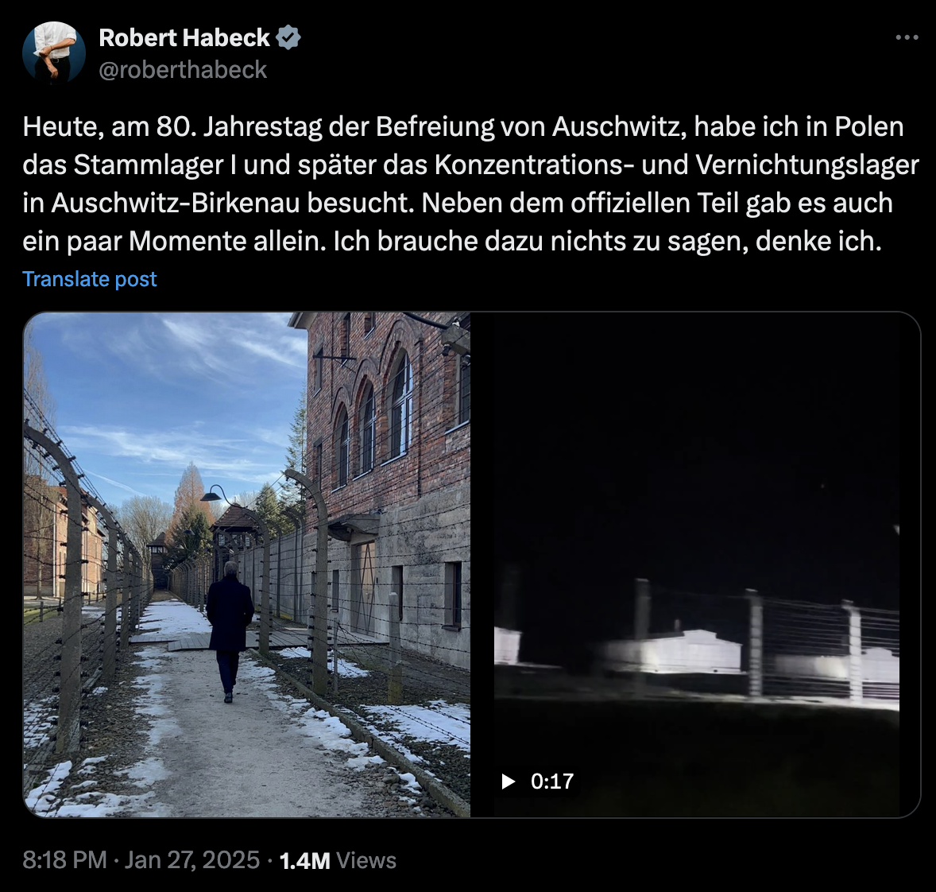The width and height of the screenshot is (936, 892).
Task: Open the @roberthabeck handle link
Action: tap(183, 70)
